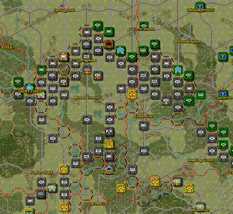Viewport: 233px width, 214px height.
Task: Select the infantry division rated 17 13
Action: click(144, 151)
